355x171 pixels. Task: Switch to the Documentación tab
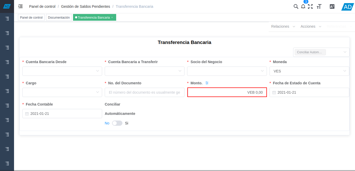(59, 18)
